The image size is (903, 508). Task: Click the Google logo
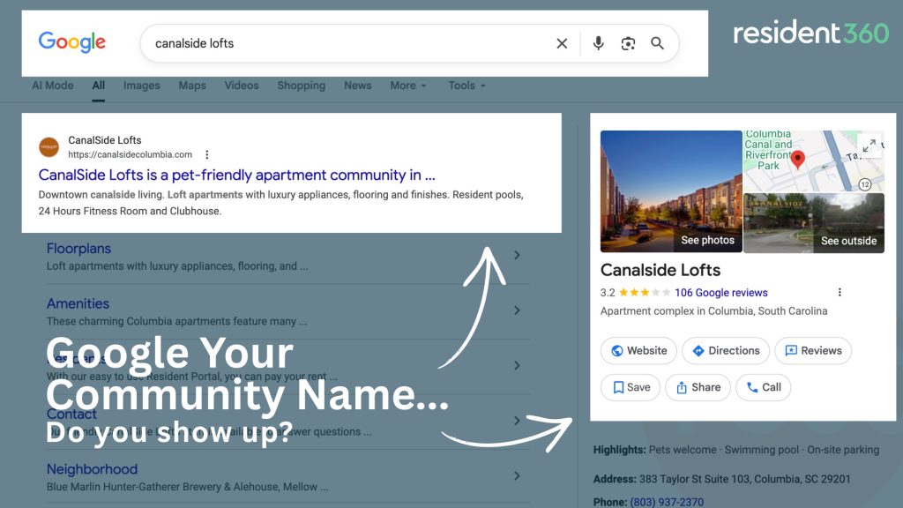pyautogui.click(x=71, y=41)
